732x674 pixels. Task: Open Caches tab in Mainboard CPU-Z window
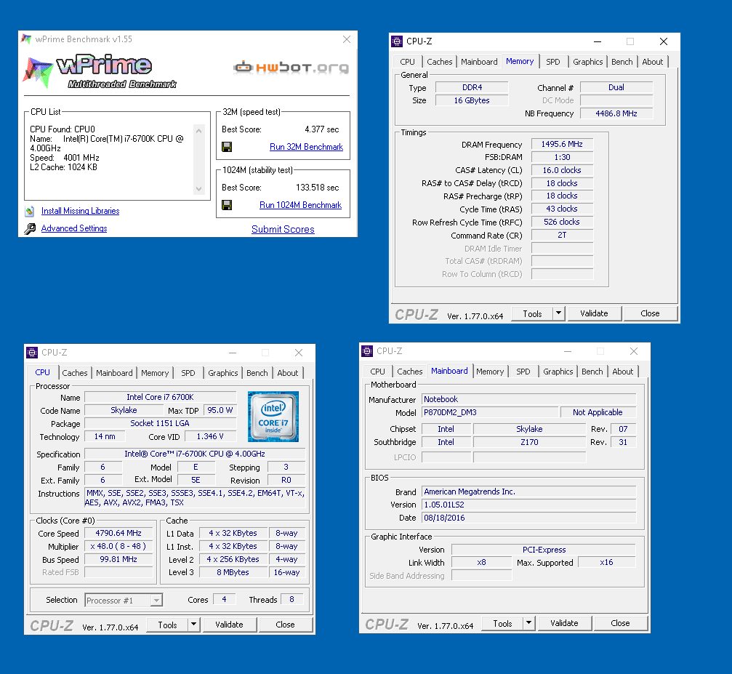point(410,372)
